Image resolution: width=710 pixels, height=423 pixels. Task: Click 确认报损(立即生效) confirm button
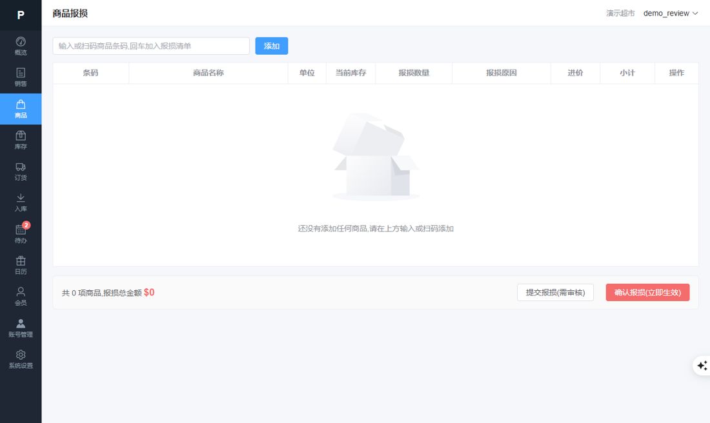(647, 293)
